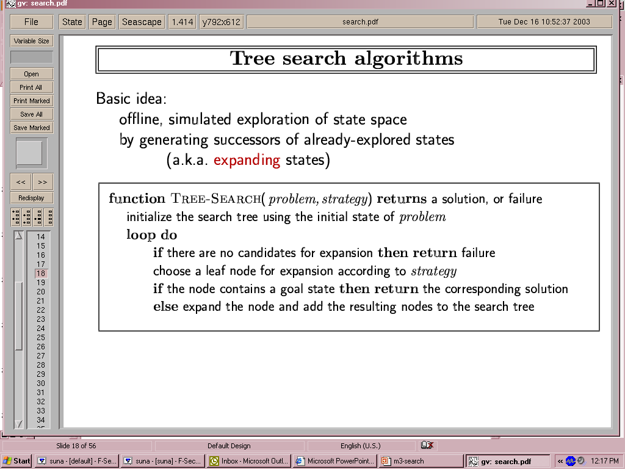Viewport: 625px width, 469px height.
Task: Open the Seascape orientation dropdown
Action: 142,22
